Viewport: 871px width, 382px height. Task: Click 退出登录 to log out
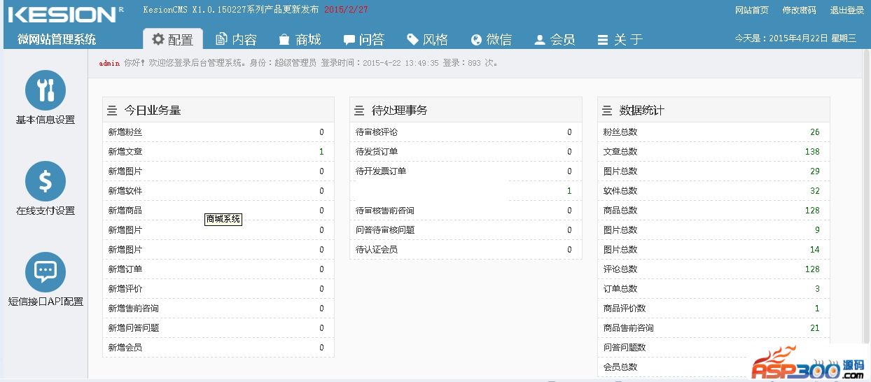point(846,10)
